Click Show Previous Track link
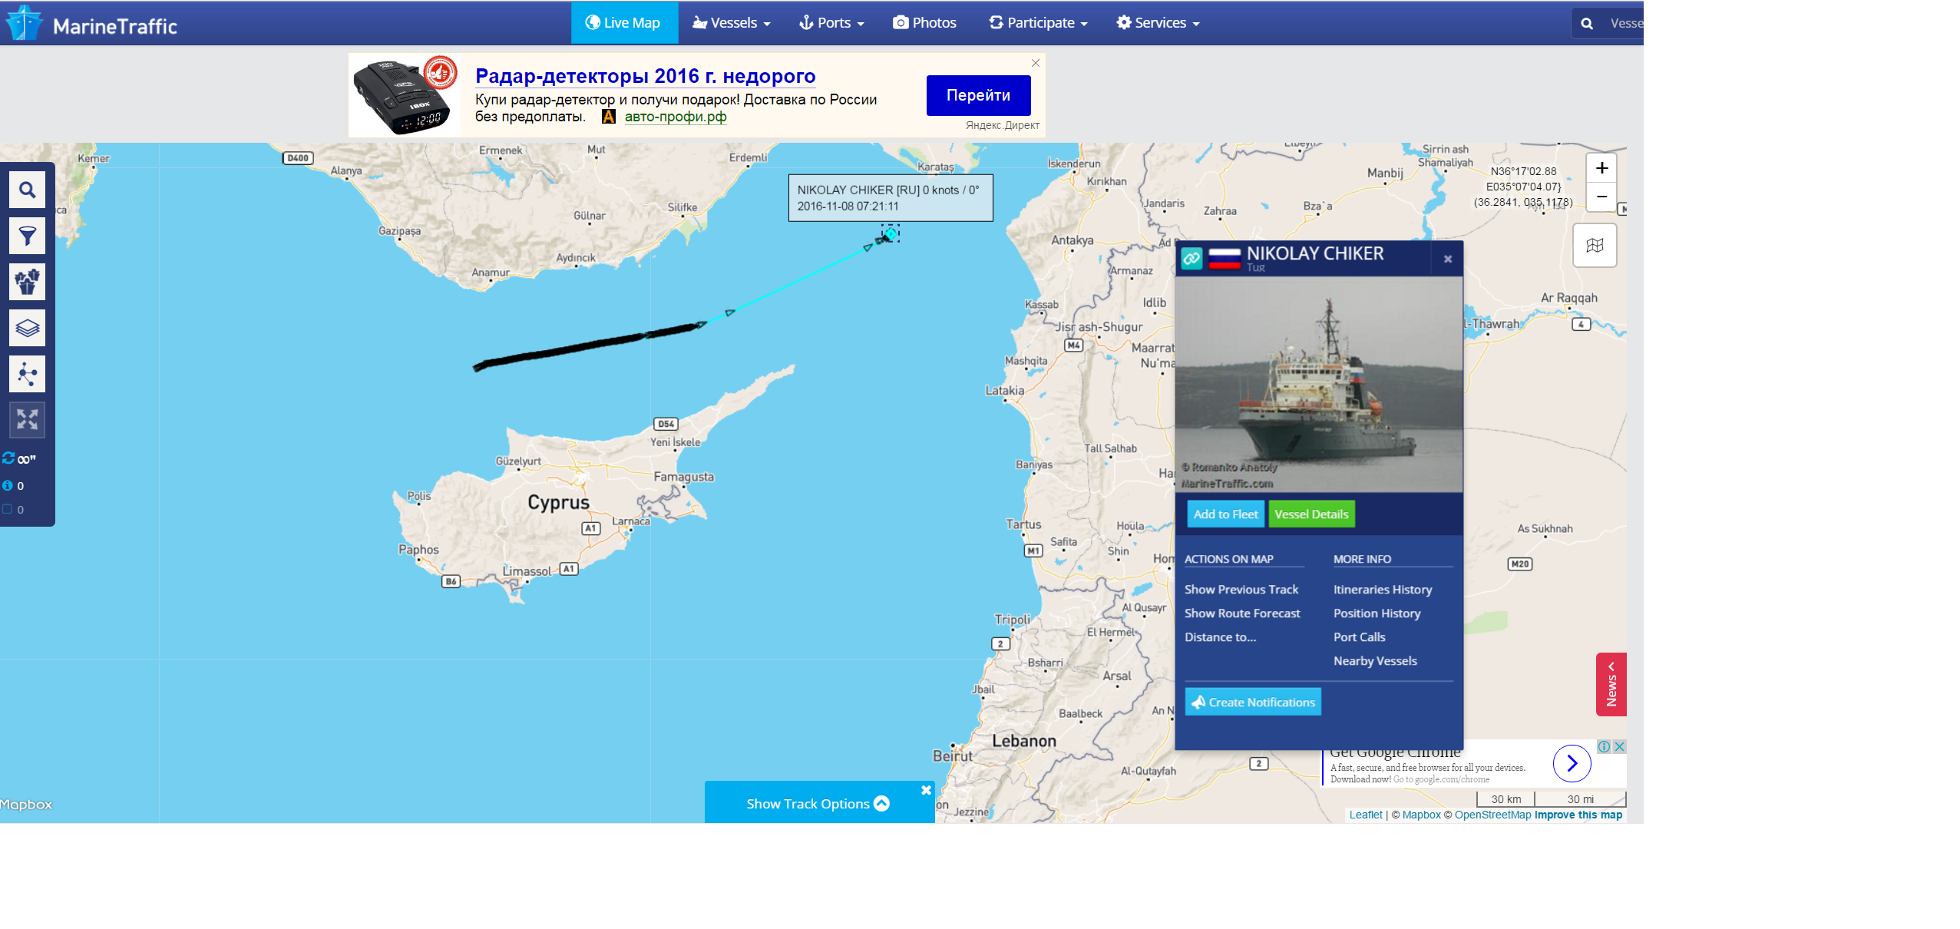This screenshot has height=929, width=1960. (x=1241, y=590)
